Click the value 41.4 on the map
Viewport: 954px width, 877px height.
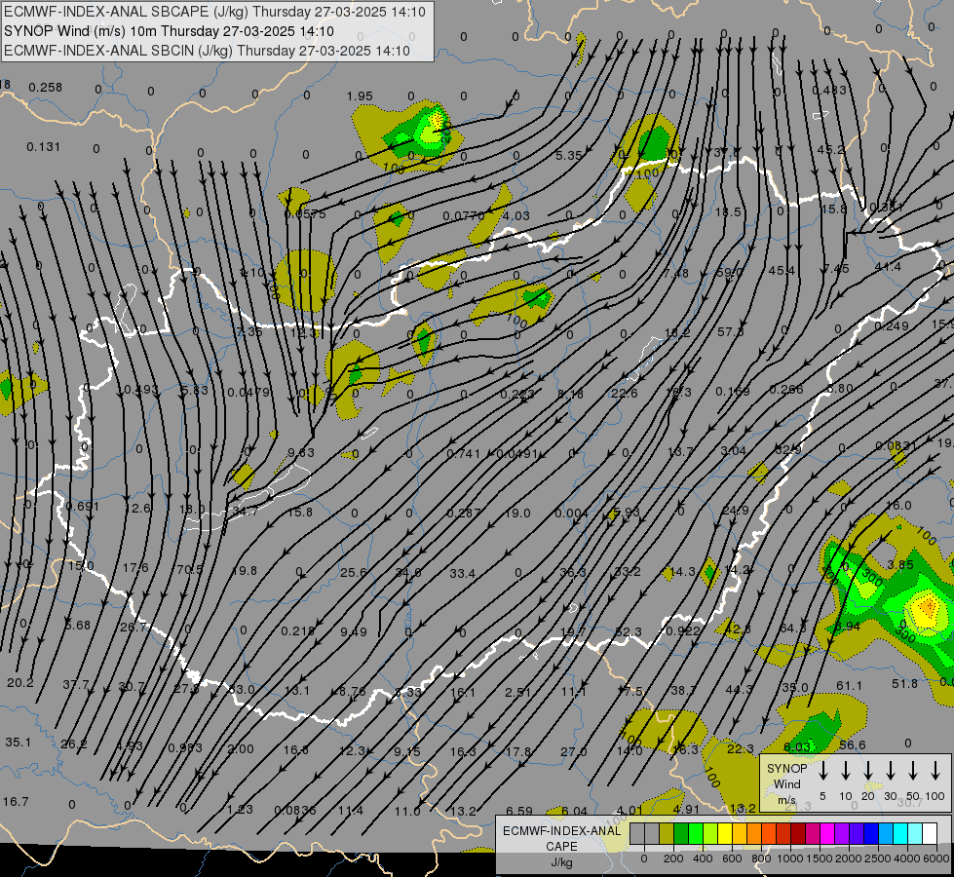888,267
